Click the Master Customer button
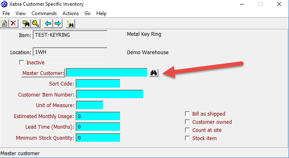This screenshot has width=289, height=158. click(43, 73)
